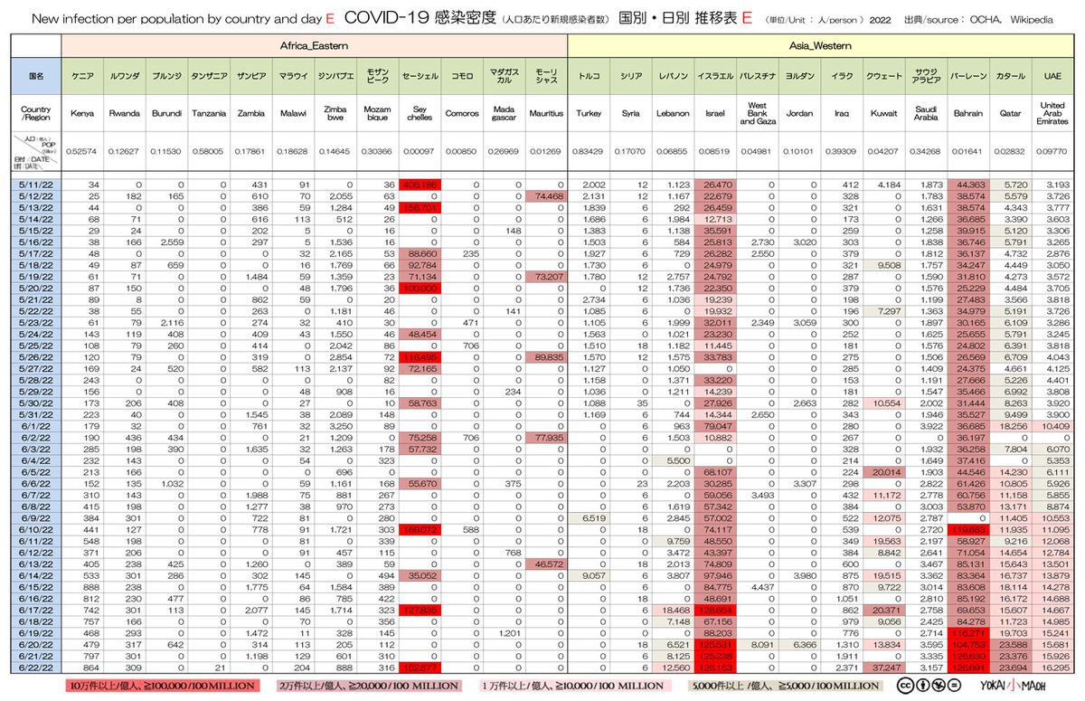Click Kuwait value 37,247 on 6/22/22
Viewport: 1085px width, 701px height.
(x=883, y=667)
